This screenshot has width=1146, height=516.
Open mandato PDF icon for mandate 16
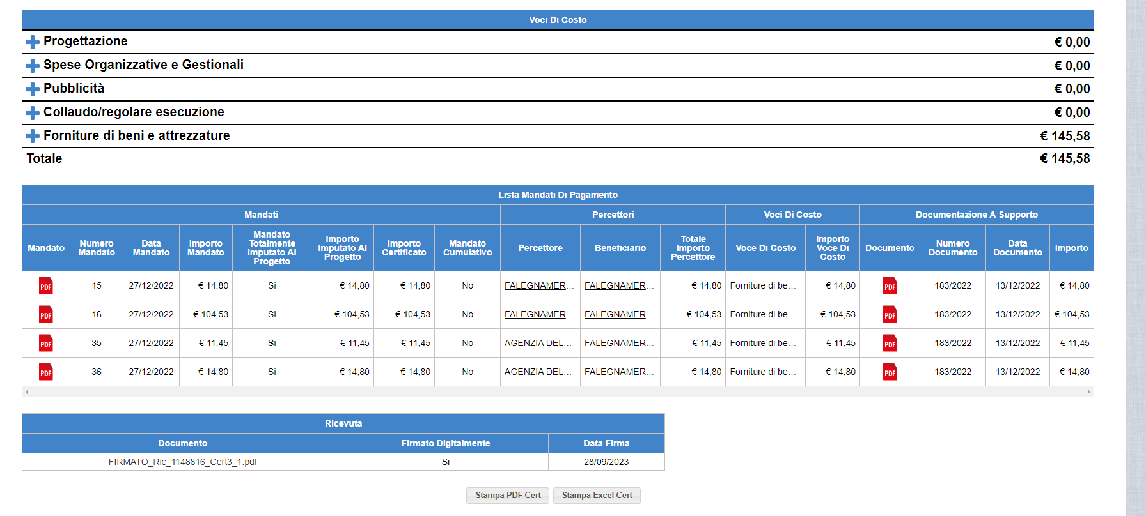tap(46, 314)
